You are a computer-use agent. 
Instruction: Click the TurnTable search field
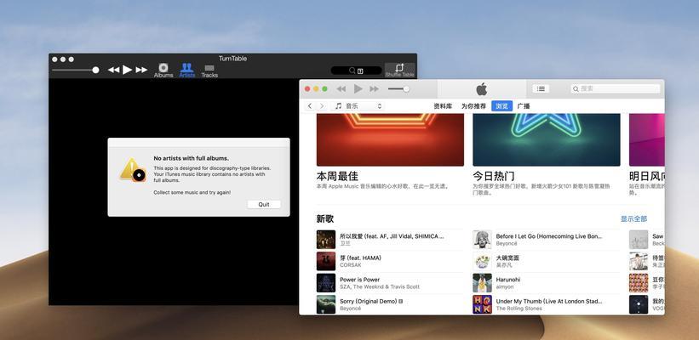point(356,71)
